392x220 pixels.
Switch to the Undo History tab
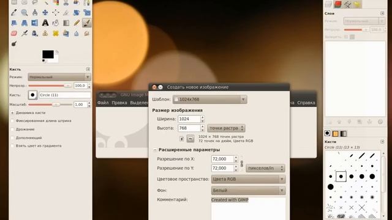[x=357, y=4]
